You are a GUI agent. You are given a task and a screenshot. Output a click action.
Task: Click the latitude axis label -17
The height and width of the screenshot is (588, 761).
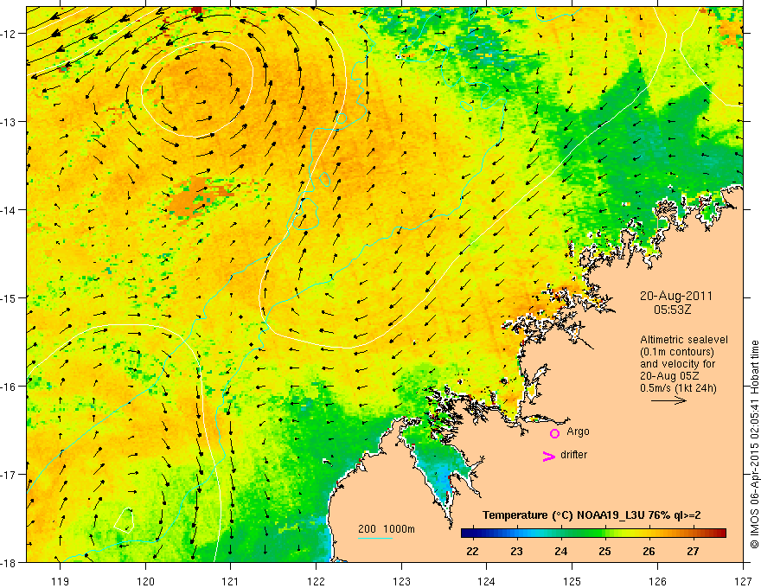(x=10, y=474)
